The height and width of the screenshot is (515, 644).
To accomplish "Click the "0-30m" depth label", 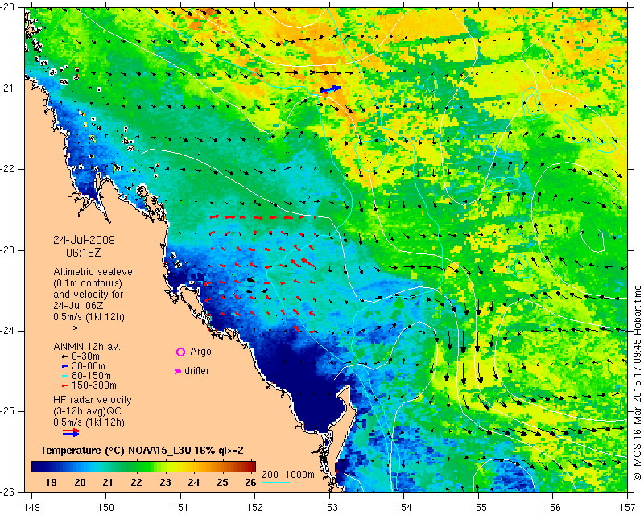I will 85,356.
